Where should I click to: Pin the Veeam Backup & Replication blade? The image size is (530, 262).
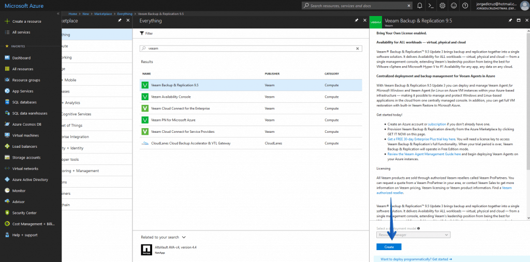tap(510, 21)
